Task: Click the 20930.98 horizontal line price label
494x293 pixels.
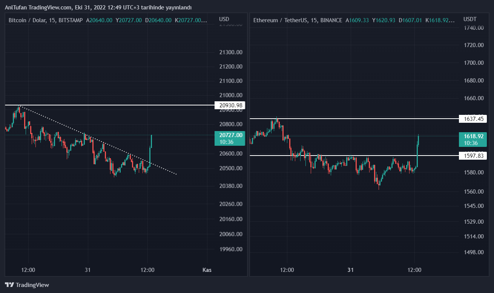Action: 229,105
